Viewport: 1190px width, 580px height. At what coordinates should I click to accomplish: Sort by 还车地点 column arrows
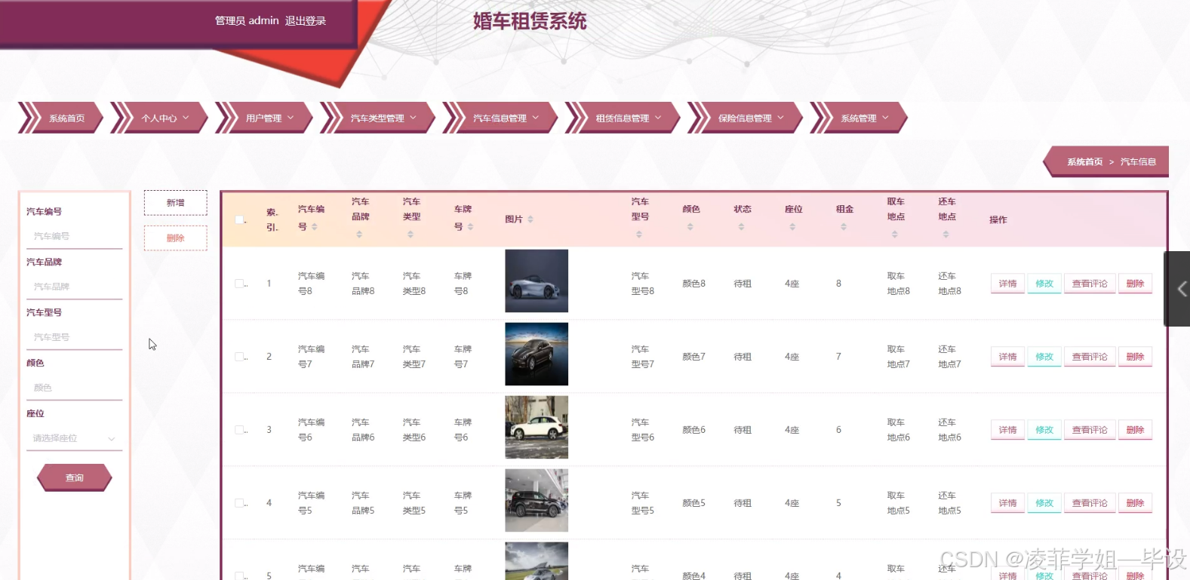946,235
